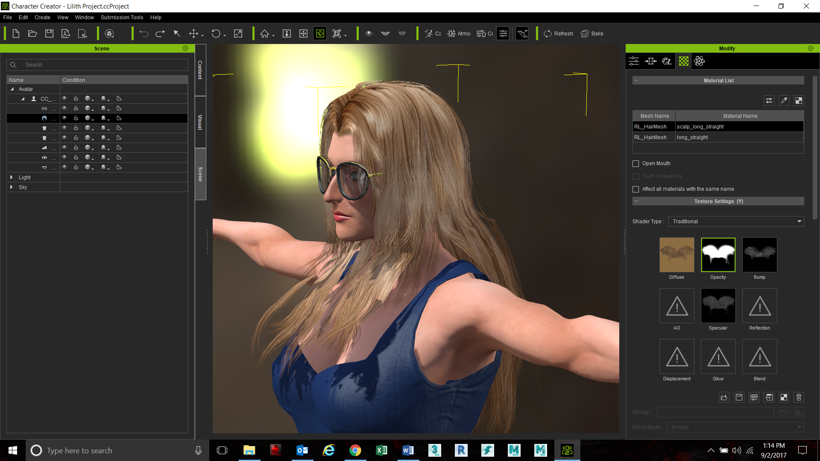The width and height of the screenshot is (820, 461).
Task: Click Submission Tools menu item
Action: [121, 18]
